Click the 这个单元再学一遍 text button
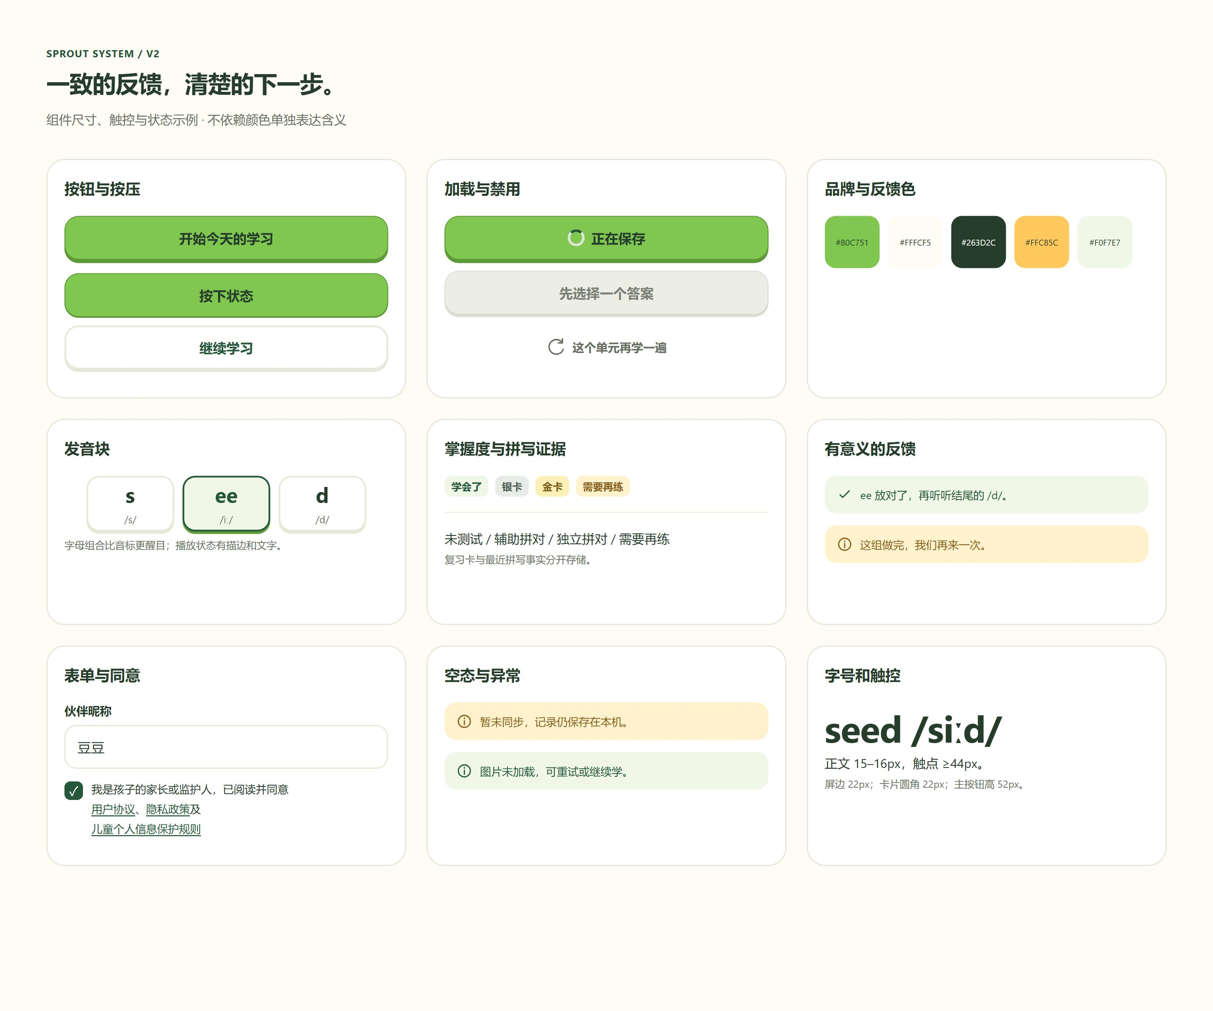The height and width of the screenshot is (1011, 1213). coord(606,347)
